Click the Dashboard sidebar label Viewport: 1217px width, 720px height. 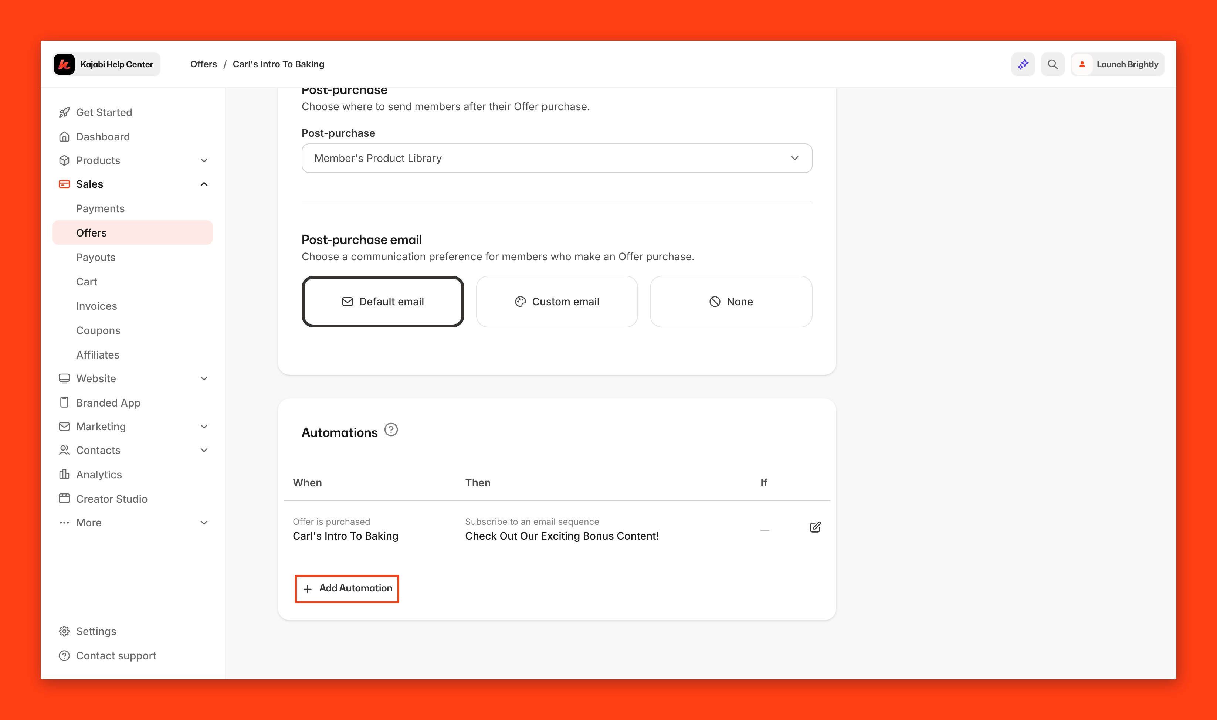click(x=103, y=137)
